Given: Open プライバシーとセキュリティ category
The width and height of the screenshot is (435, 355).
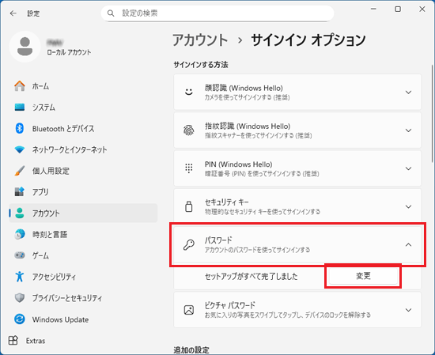Looking at the screenshot, I should (x=83, y=298).
